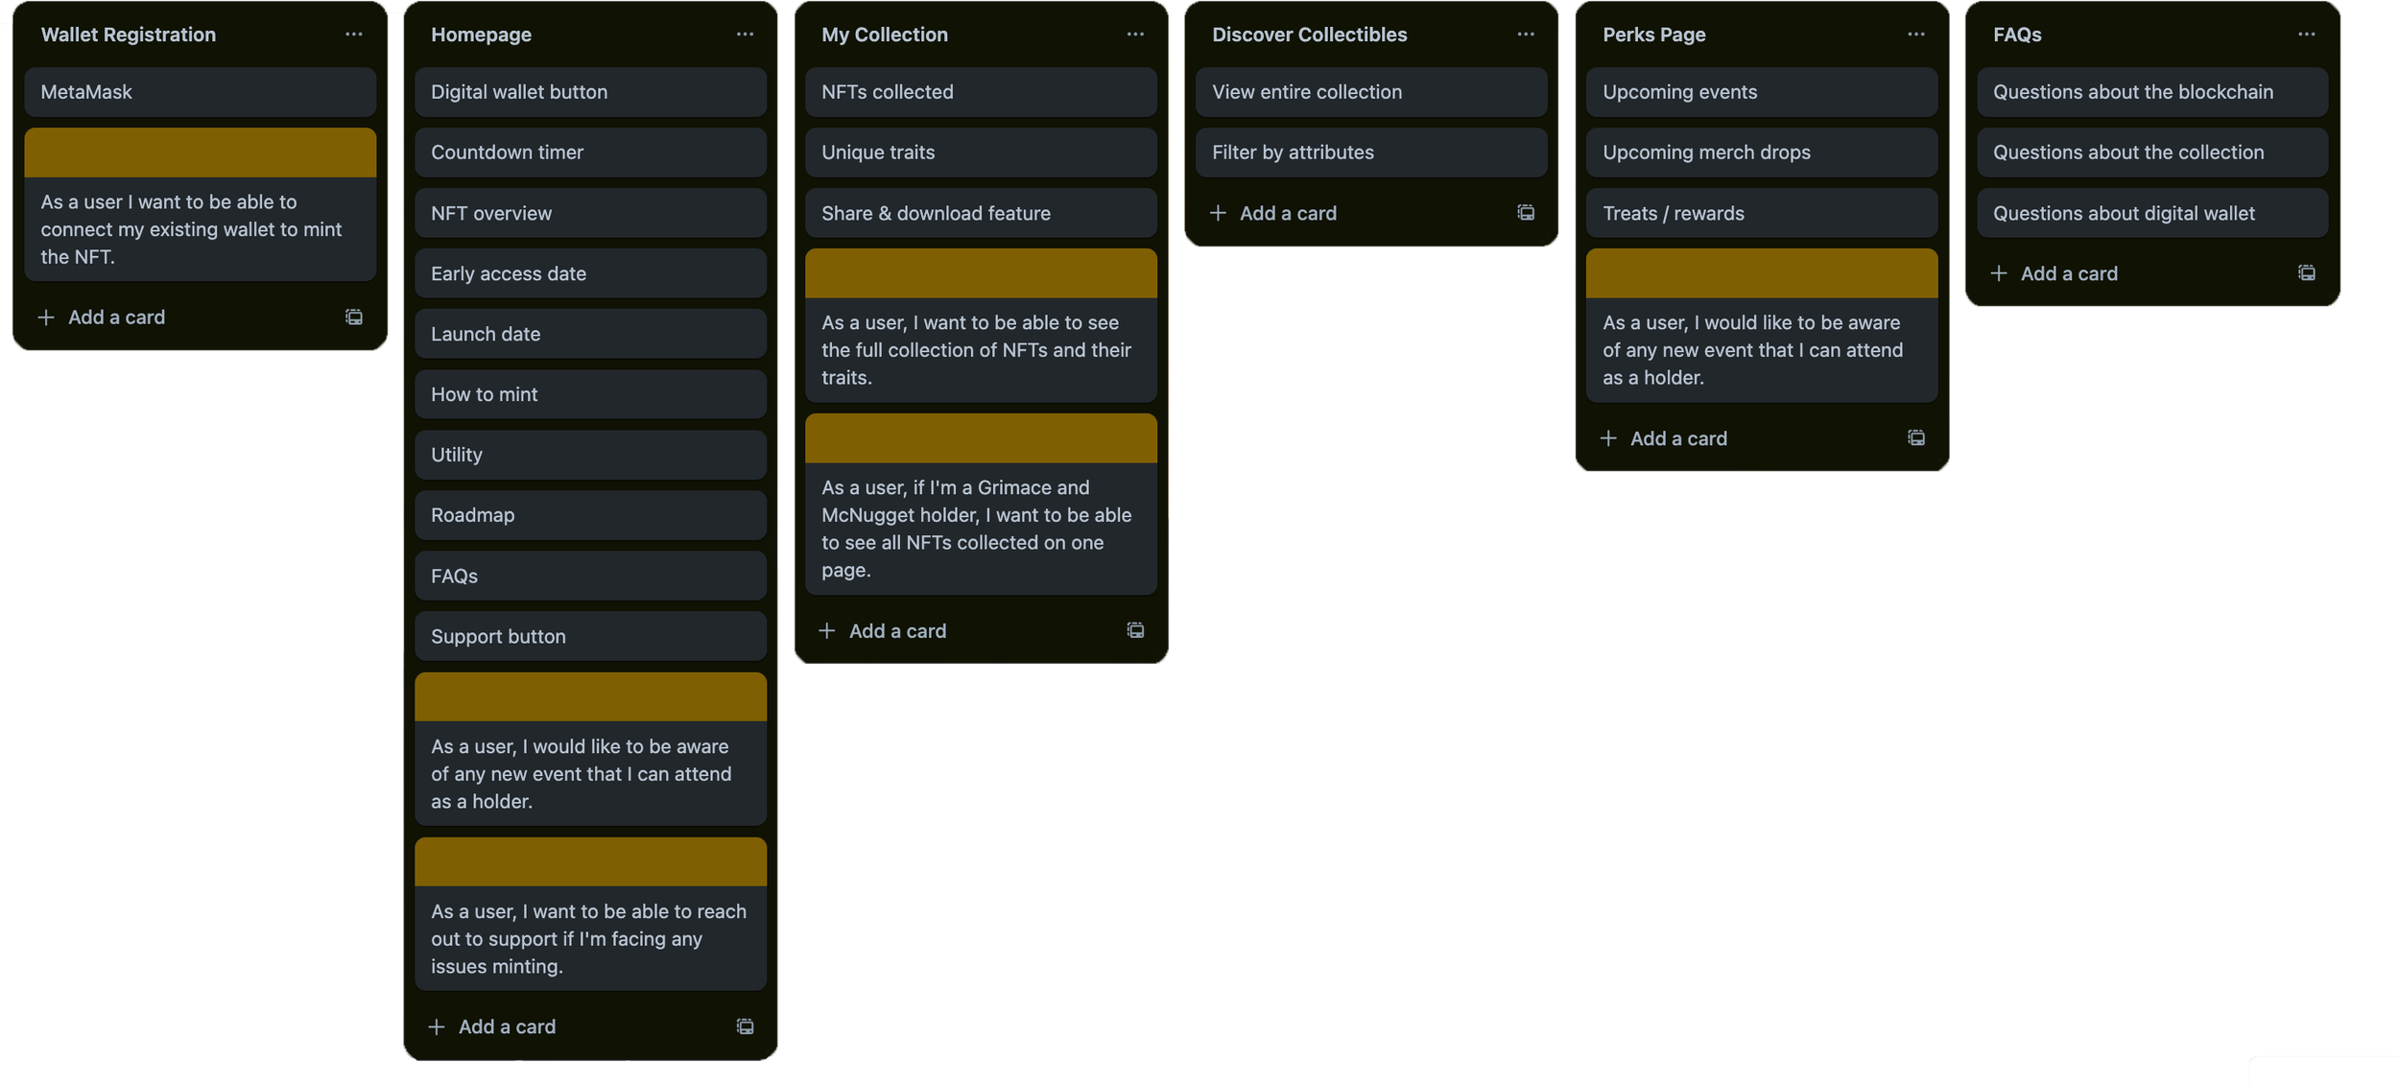Create from template icon in FAQs list
This screenshot has height=1084, width=2399.
point(2307,273)
